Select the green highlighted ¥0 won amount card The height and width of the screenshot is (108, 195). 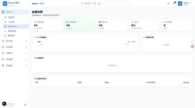[80, 25]
